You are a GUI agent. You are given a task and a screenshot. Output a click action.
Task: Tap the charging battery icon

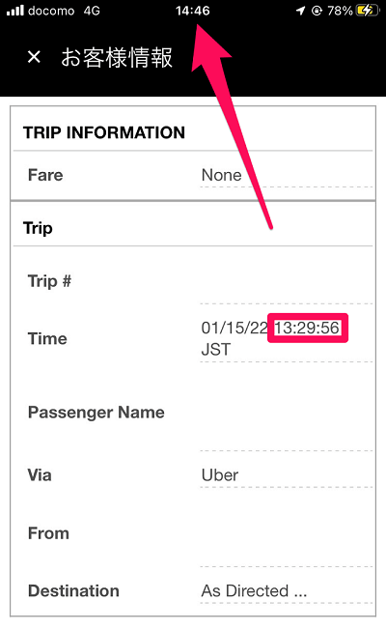pyautogui.click(x=367, y=11)
